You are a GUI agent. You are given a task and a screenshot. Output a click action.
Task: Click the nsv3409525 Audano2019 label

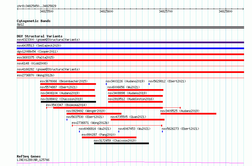(180, 111)
